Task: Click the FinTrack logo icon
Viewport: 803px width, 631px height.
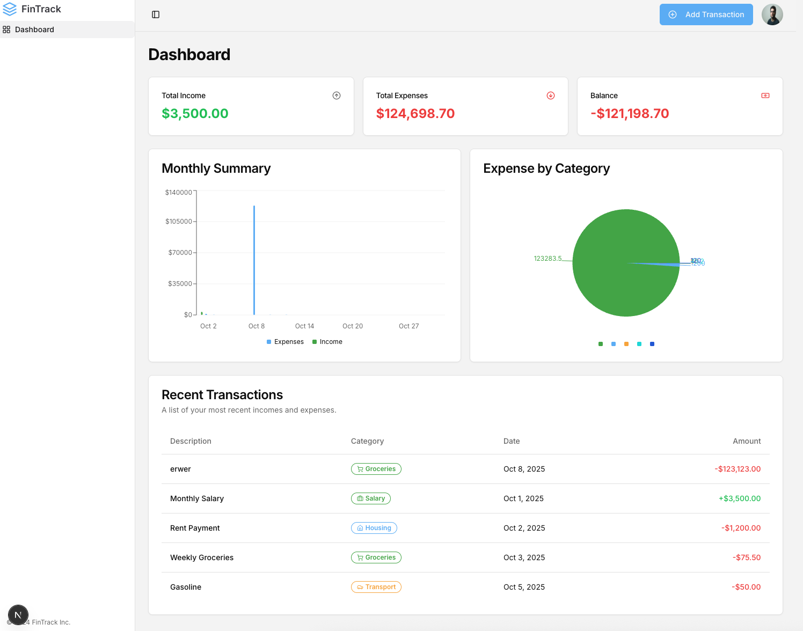Action: tap(9, 9)
